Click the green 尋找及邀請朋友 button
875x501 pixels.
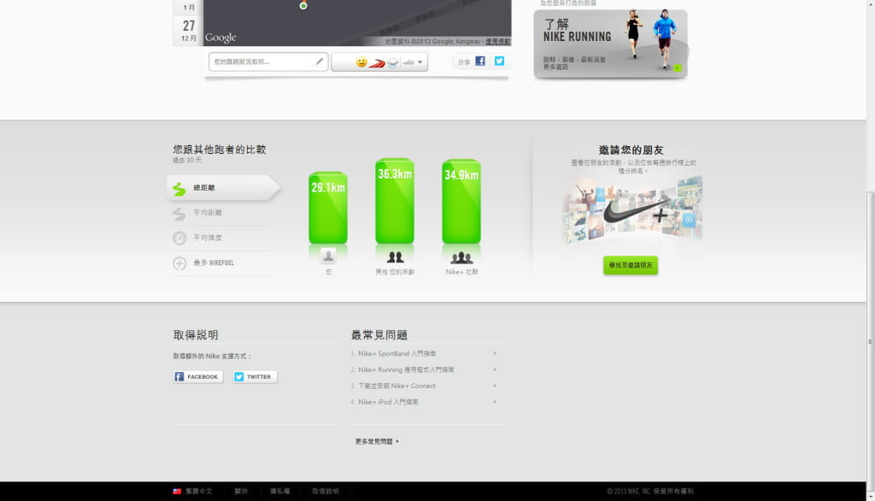[x=631, y=266]
